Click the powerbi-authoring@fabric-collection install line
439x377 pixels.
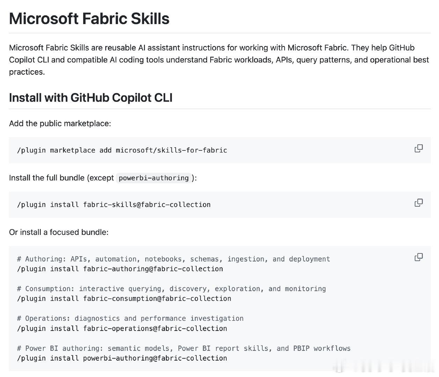122,358
